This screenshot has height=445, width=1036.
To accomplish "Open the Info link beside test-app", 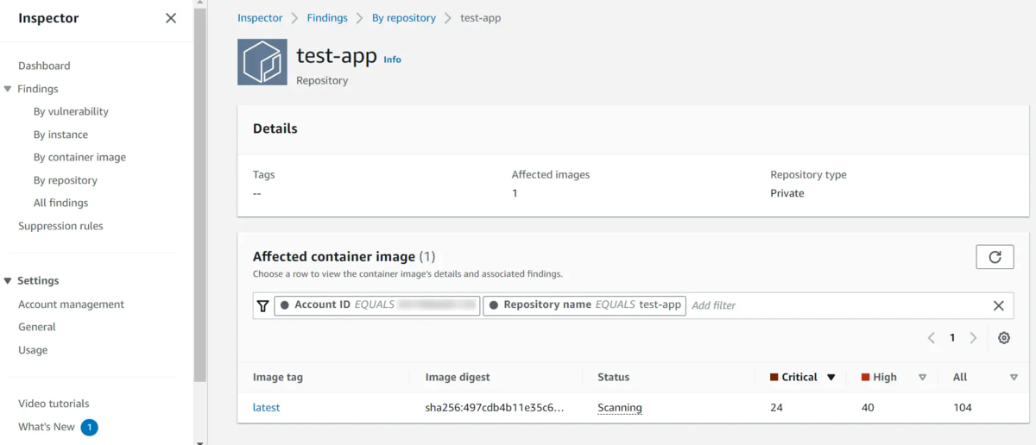I will coord(392,60).
